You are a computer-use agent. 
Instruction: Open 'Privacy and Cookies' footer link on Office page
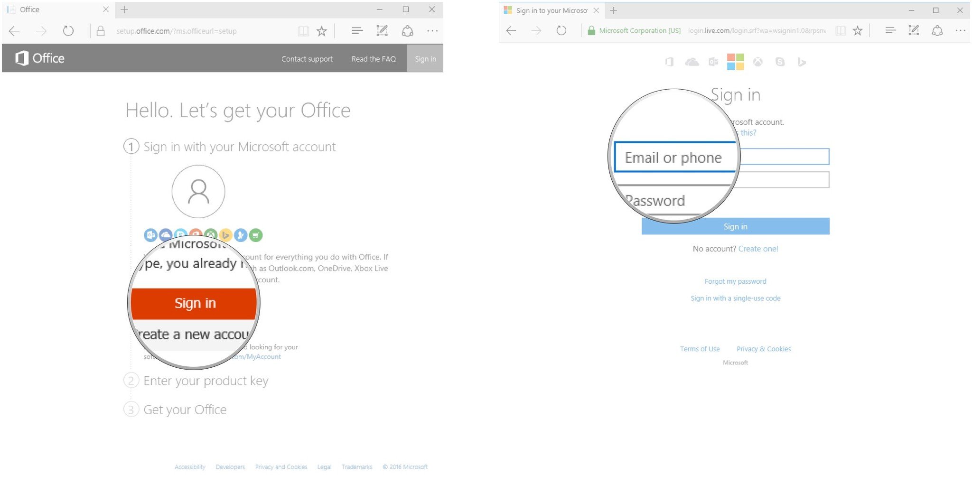[x=281, y=467]
